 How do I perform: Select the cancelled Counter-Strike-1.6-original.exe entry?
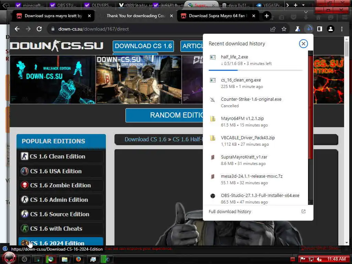[x=255, y=102]
